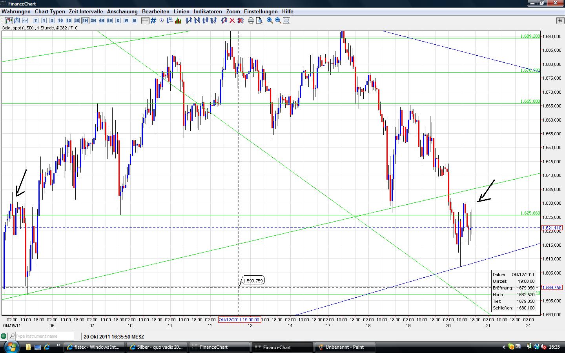Click the zoom in magnifier icon
This screenshot has width=565, height=353.
pyautogui.click(x=269, y=20)
